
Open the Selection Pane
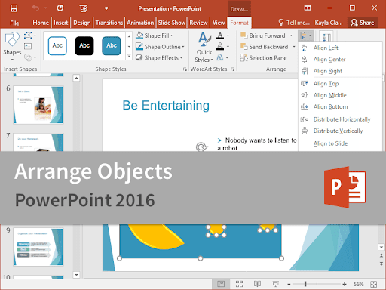click(x=263, y=58)
